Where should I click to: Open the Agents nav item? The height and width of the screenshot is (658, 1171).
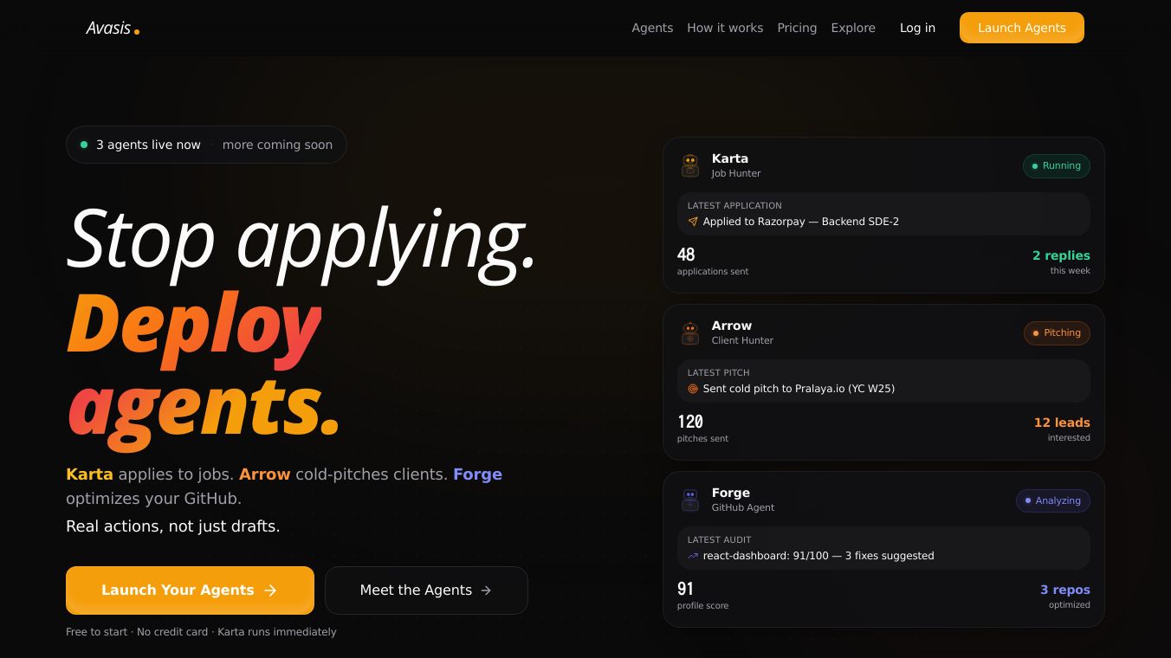652,28
